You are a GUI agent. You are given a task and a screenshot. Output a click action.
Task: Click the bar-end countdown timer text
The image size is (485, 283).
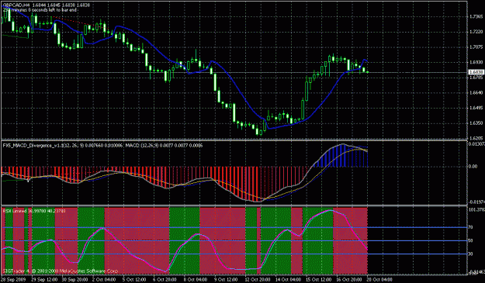click(x=40, y=10)
